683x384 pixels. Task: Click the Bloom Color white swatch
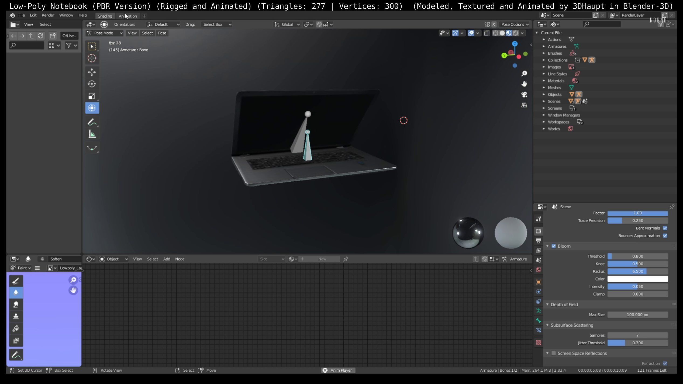click(637, 279)
